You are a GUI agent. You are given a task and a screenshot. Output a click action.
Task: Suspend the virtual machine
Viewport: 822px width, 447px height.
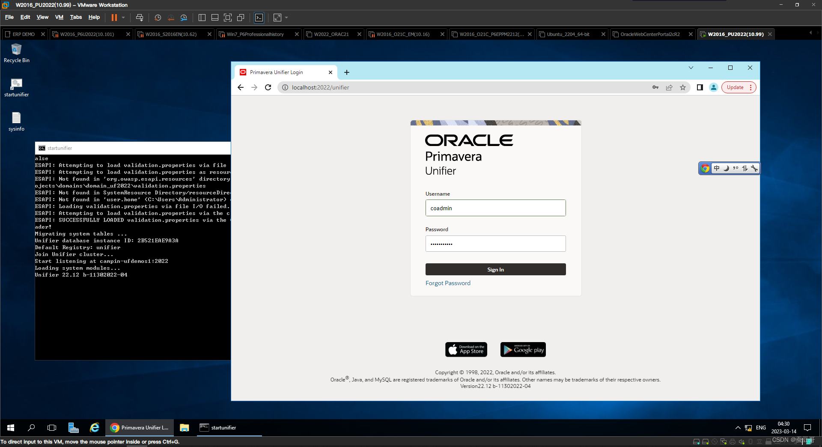click(x=115, y=18)
